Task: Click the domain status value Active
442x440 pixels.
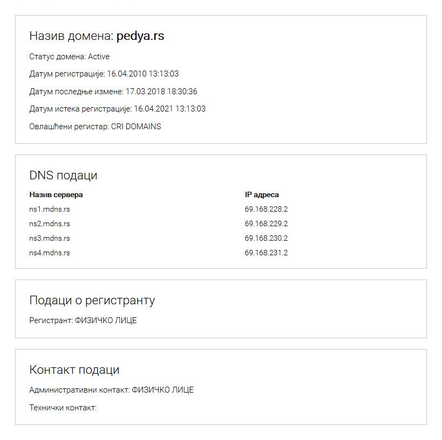Action: (x=98, y=57)
